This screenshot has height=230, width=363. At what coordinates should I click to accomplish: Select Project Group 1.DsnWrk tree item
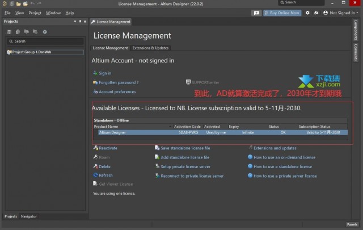click(45, 52)
